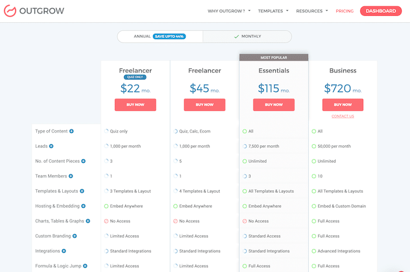The image size is (410, 272).
Task: Switch billing to Annual
Action: coord(160,36)
